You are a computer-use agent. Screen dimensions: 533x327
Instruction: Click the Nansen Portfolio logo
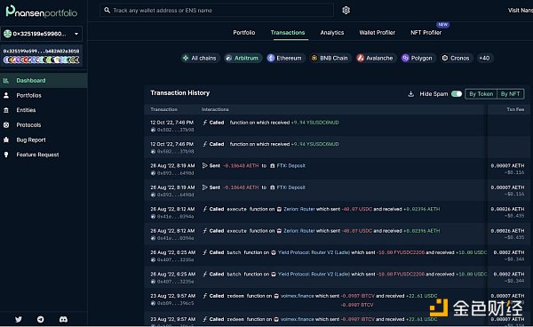tap(42, 12)
